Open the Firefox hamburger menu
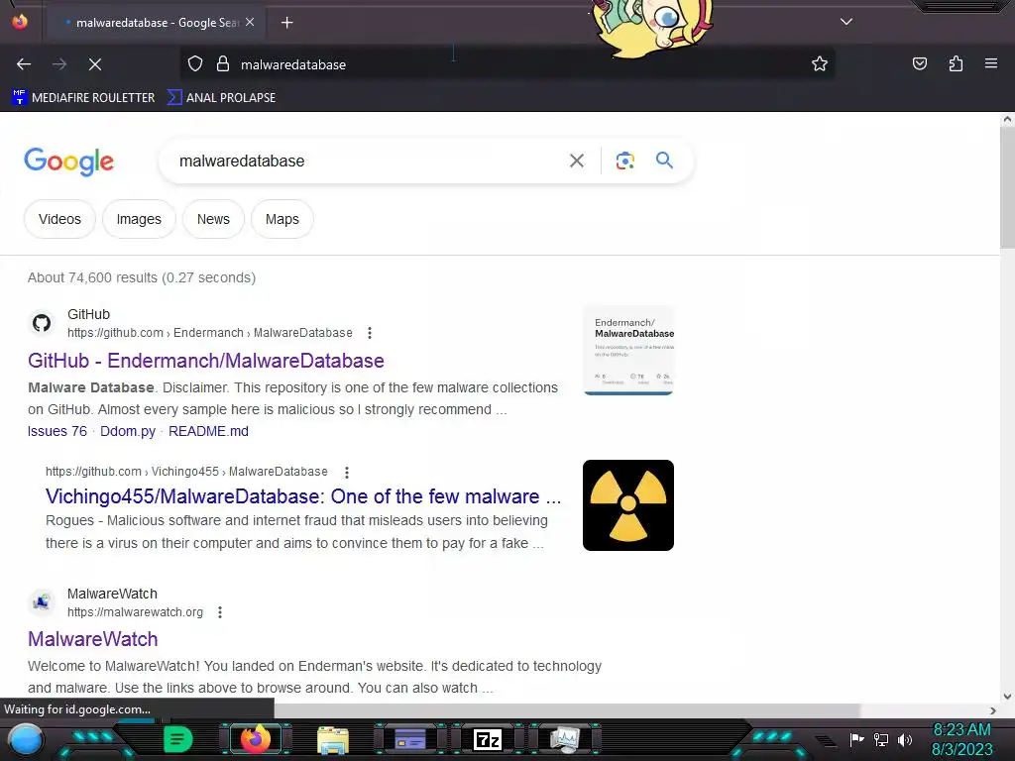The height and width of the screenshot is (761, 1015). click(990, 64)
